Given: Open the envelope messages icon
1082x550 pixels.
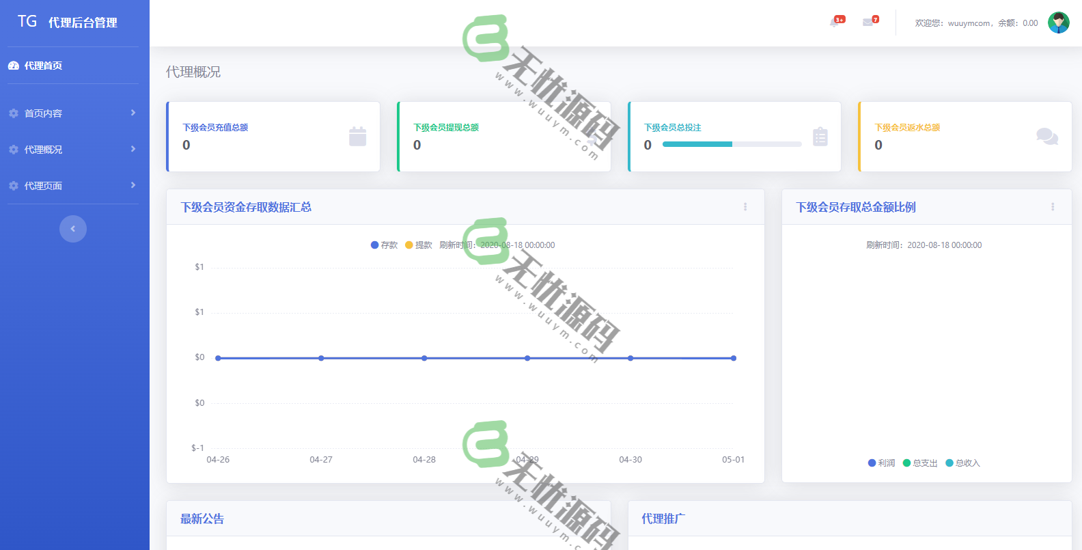Looking at the screenshot, I should [x=868, y=23].
